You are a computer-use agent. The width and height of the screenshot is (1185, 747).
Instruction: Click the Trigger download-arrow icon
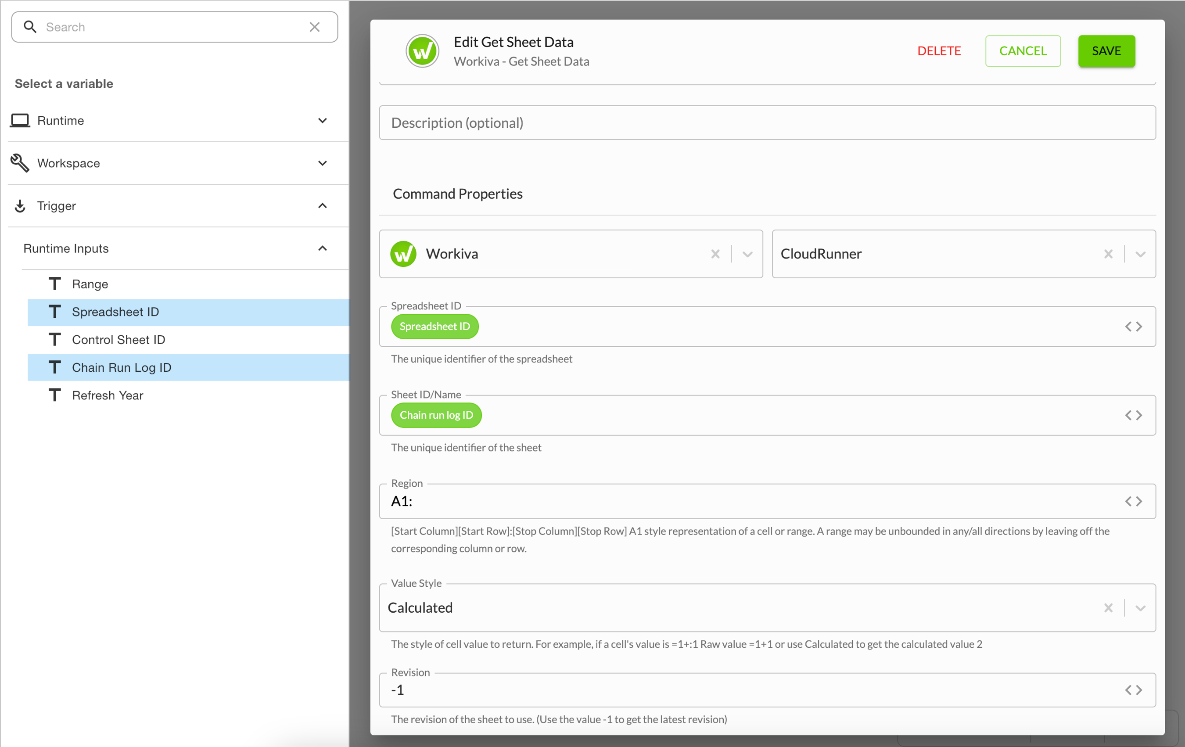(20, 206)
